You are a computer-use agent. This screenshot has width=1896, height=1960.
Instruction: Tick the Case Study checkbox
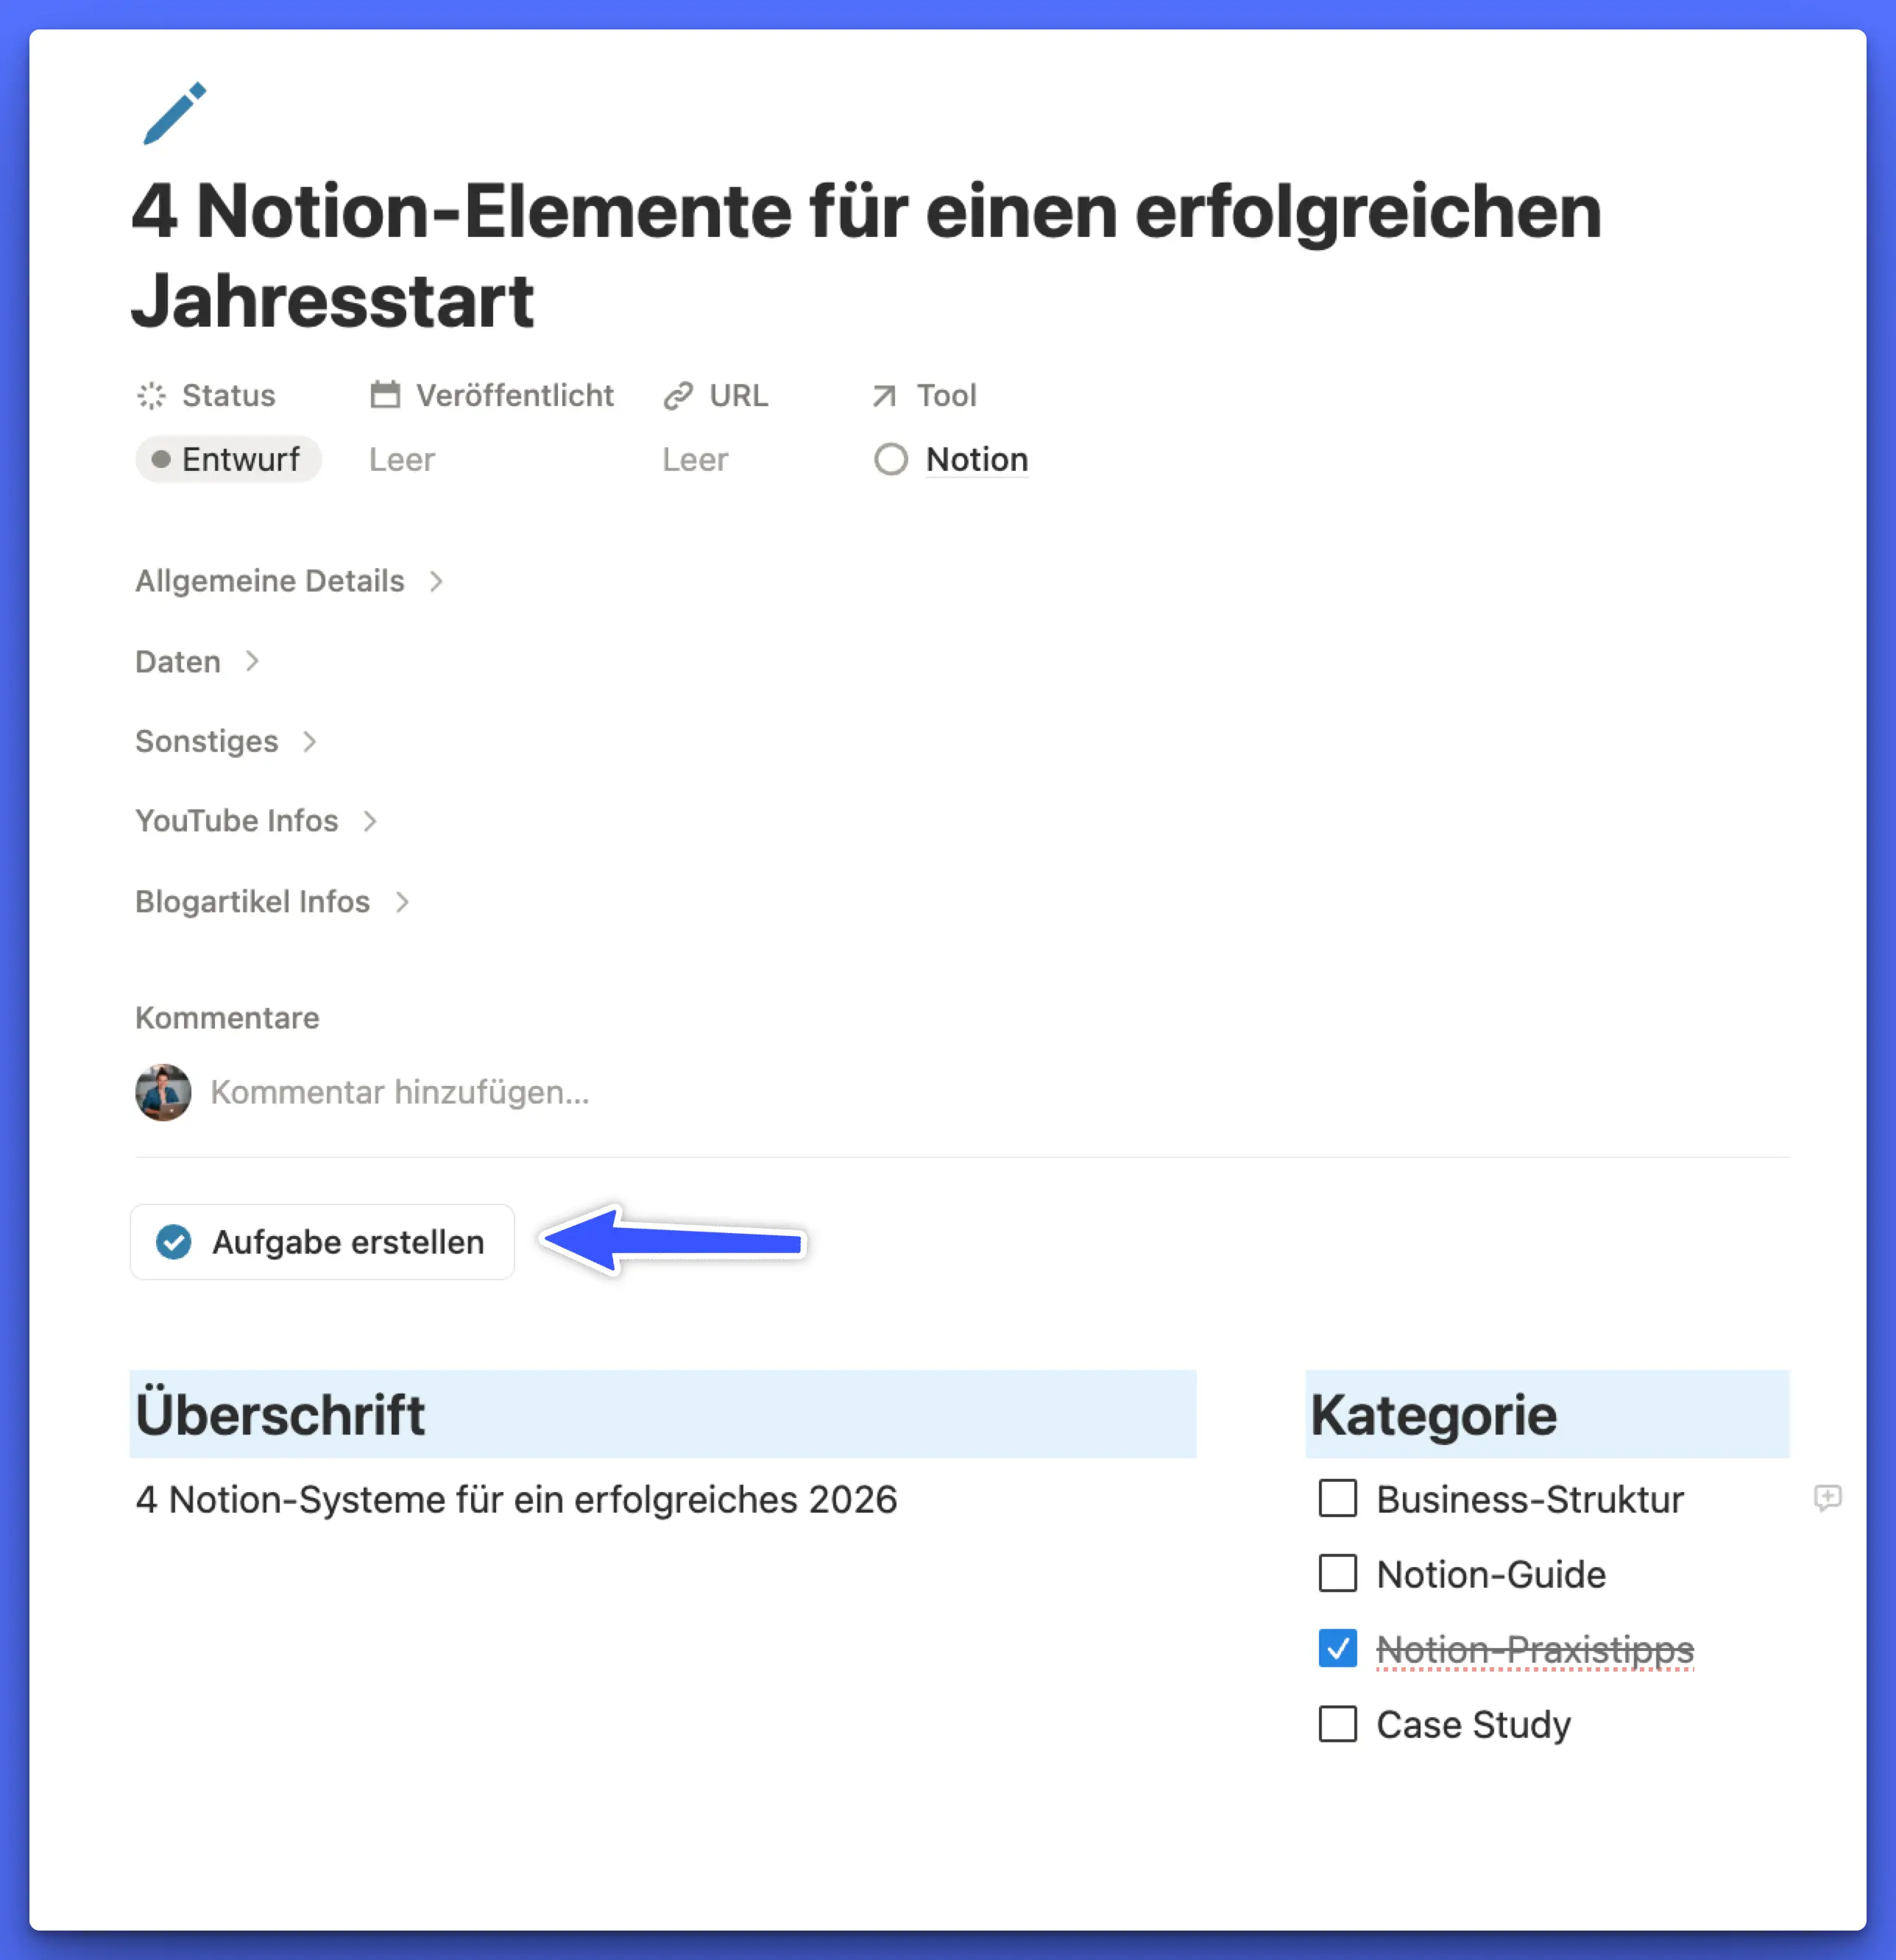(x=1337, y=1724)
